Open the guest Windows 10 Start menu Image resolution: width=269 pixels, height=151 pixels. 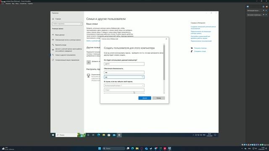(53, 135)
